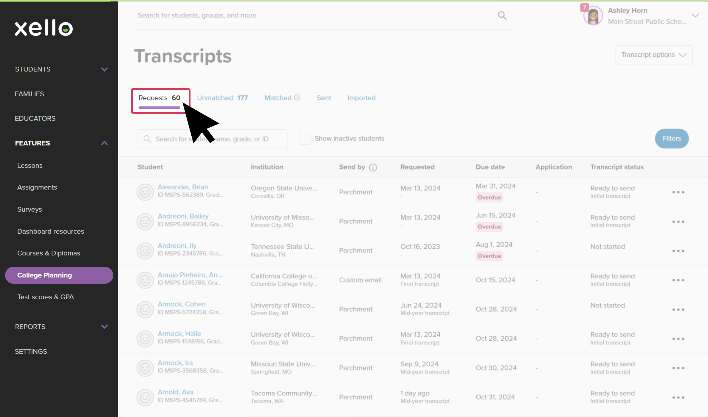Click the info icon next to Matched

click(297, 97)
